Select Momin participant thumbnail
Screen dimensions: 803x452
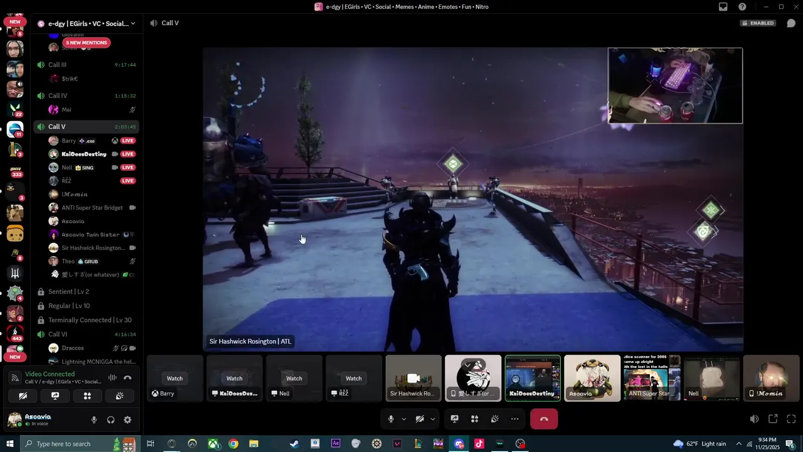(x=771, y=379)
